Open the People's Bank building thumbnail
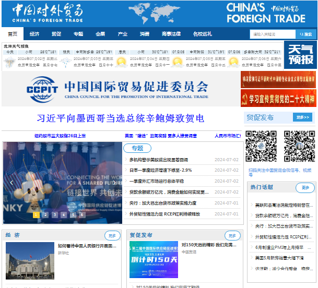The width and height of the screenshot is (318, 288). (x=30, y=261)
